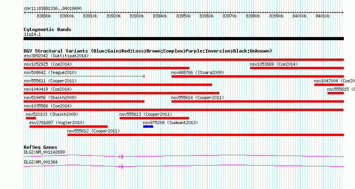The image size is (355, 189).
Task: Click the 83890k ruler tick label
Action: coord(44,16)
